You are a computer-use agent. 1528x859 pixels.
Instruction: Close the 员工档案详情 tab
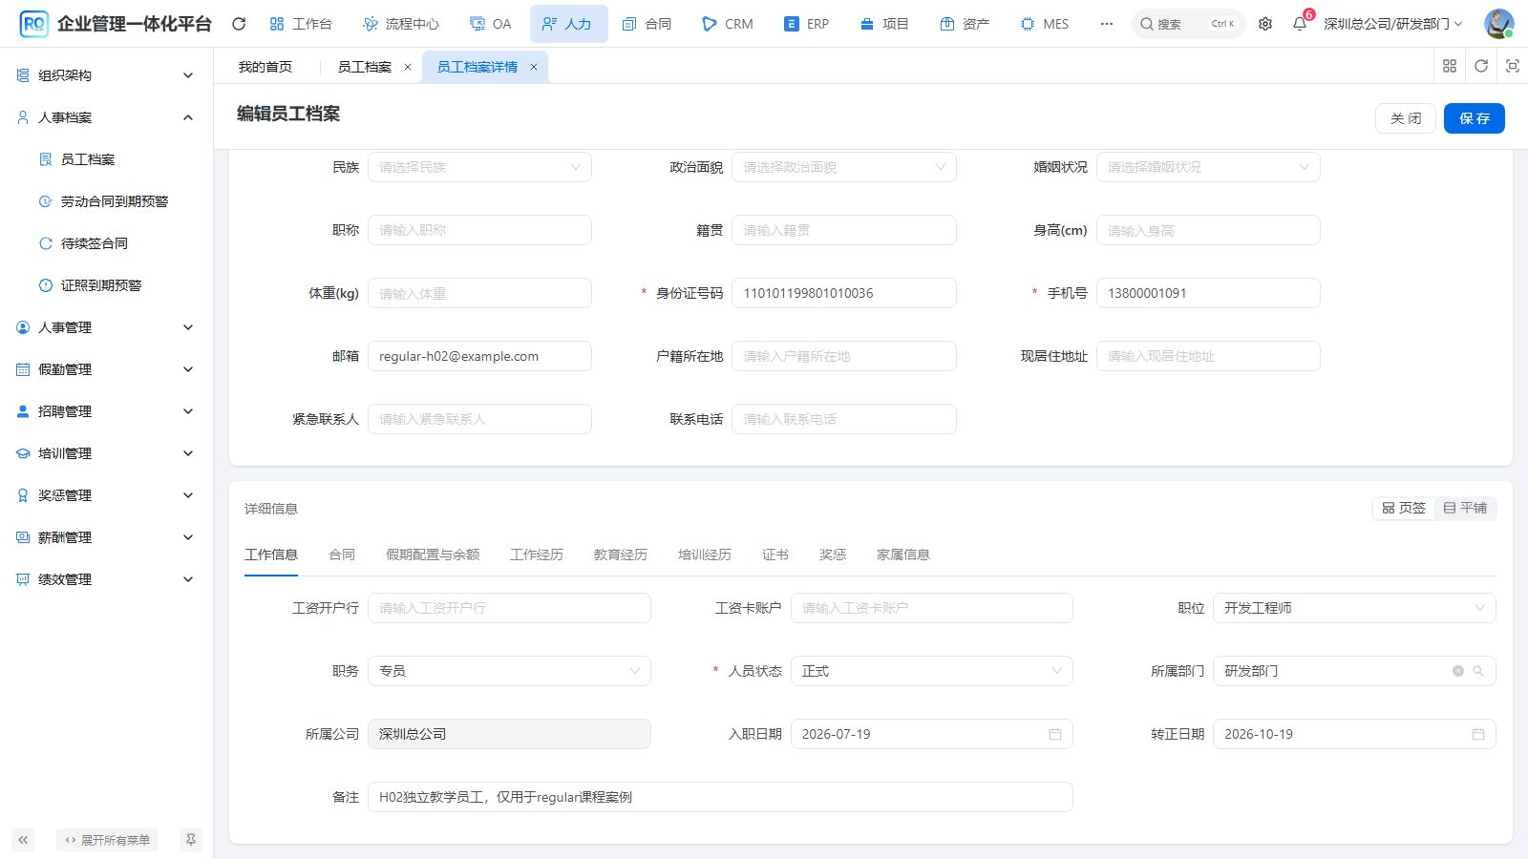click(x=534, y=67)
